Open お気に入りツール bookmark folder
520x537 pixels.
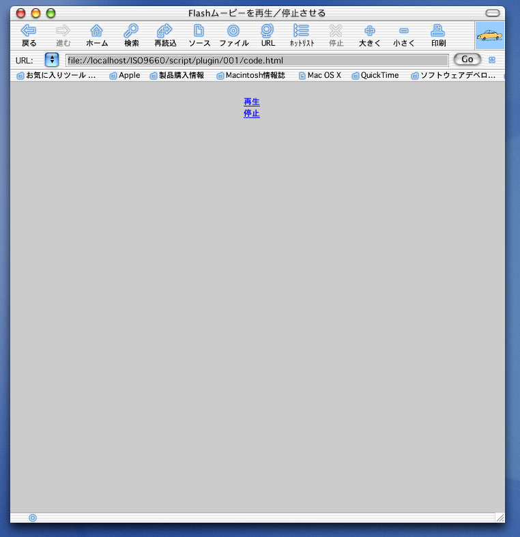coord(56,75)
